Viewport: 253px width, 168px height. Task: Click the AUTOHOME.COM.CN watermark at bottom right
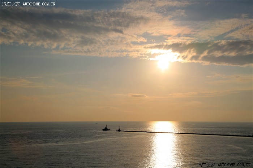pos(234,165)
